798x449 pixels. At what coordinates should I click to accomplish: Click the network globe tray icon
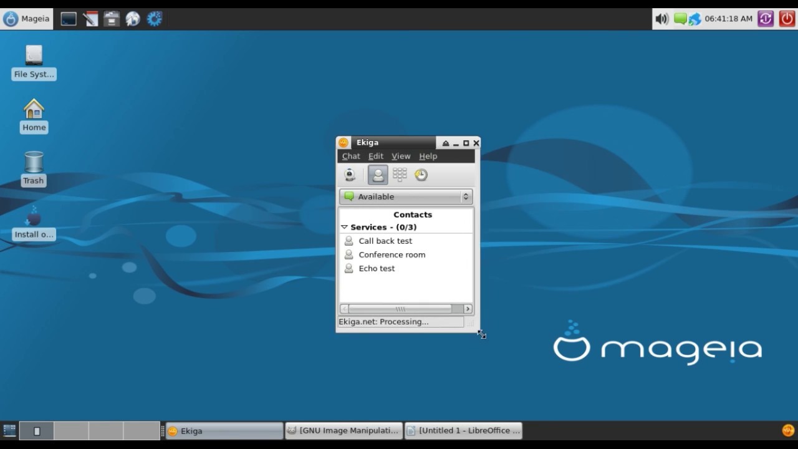pos(695,19)
